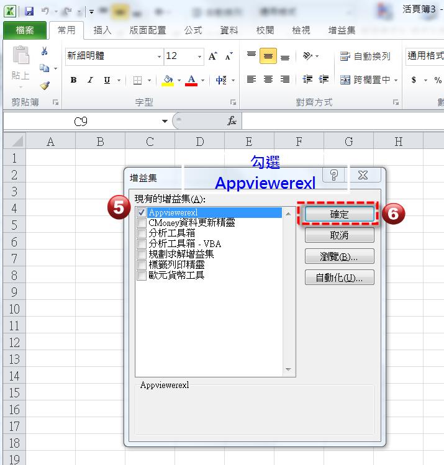444x465 pixels.
Task: Expand font color dropdown arrow
Action: tap(203, 80)
